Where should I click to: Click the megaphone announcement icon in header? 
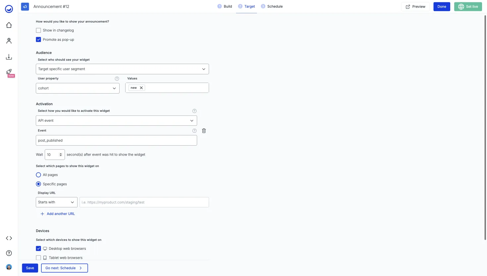tap(25, 6)
